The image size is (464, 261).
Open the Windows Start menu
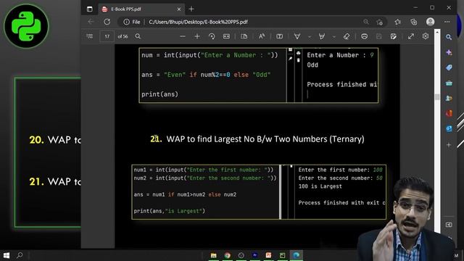point(7,255)
